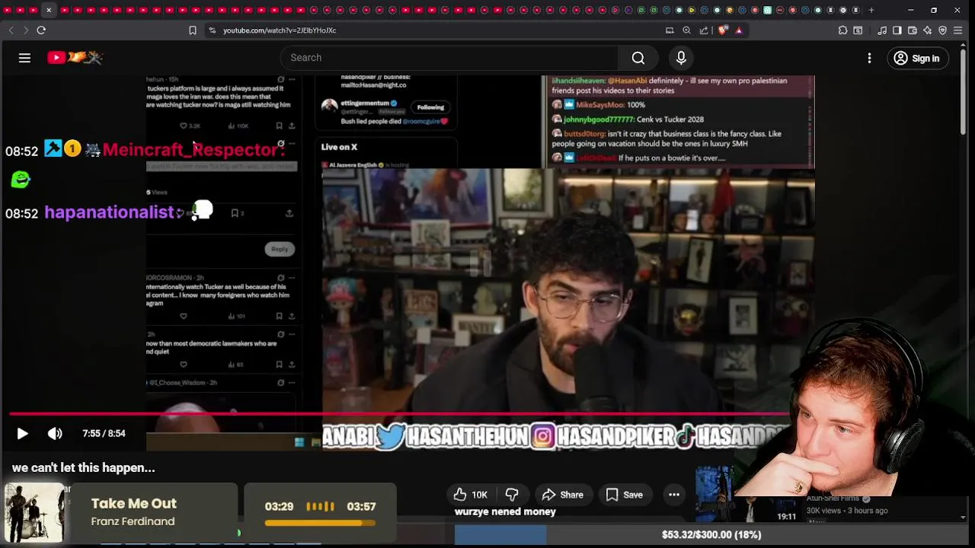Screen dimensions: 975x548
Task: Close the active tab
Action: pos(49,10)
